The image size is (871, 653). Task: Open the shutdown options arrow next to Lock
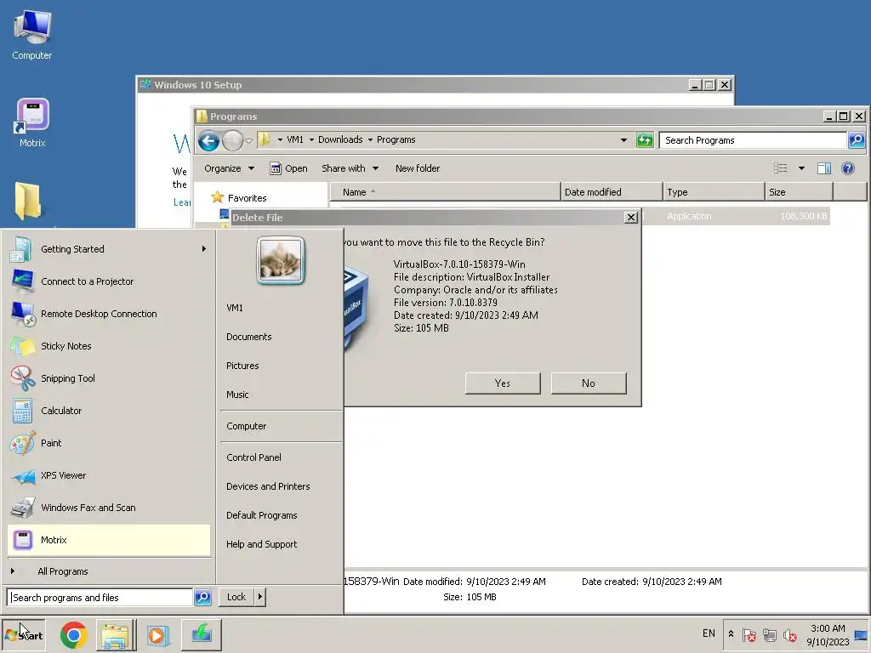coord(260,597)
